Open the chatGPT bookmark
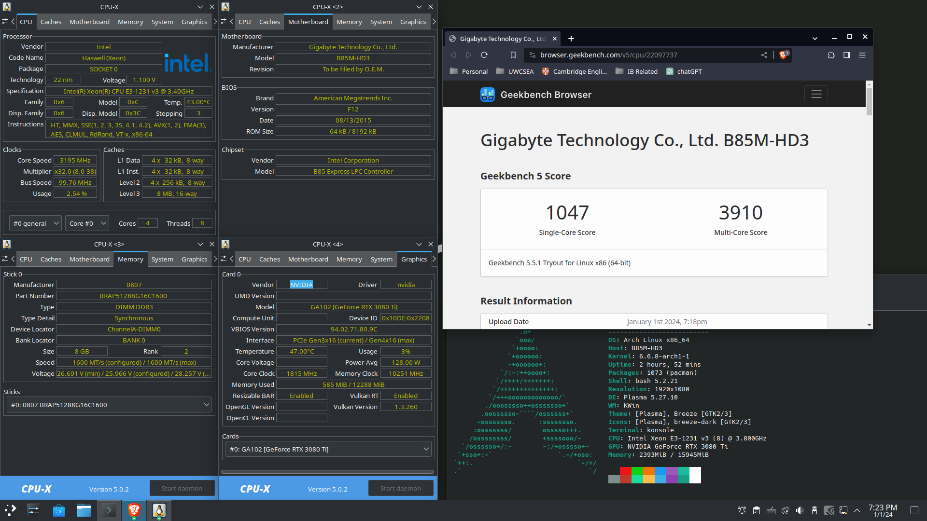Image resolution: width=927 pixels, height=521 pixels. point(684,71)
